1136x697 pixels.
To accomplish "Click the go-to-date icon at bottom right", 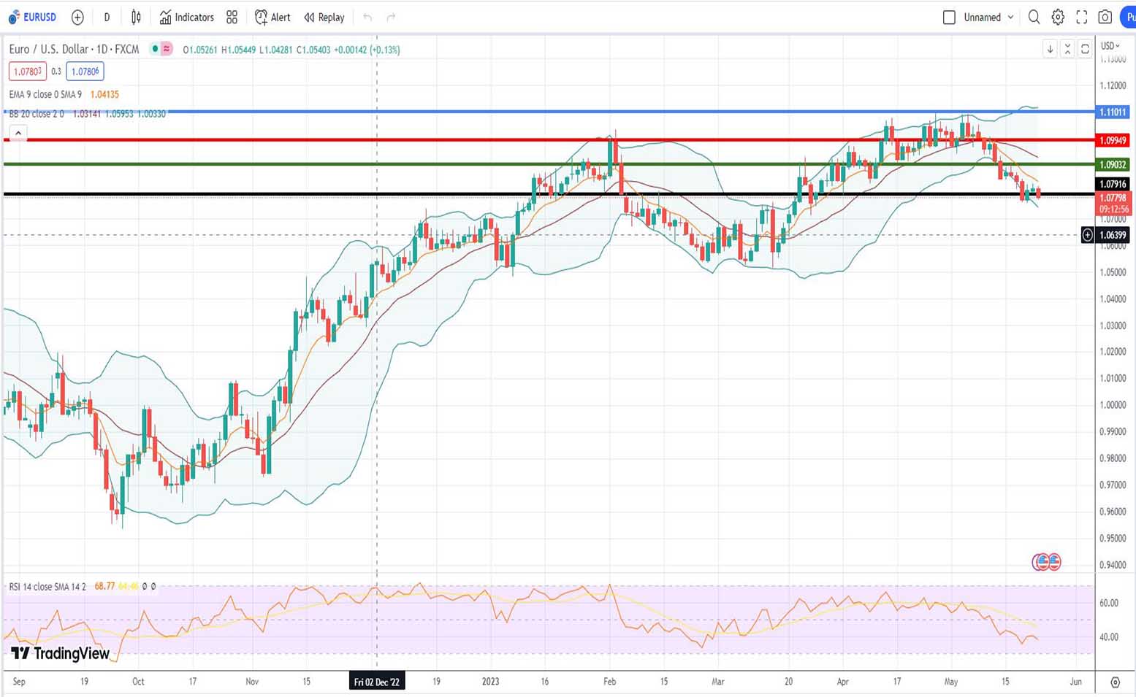I will coord(1115,682).
